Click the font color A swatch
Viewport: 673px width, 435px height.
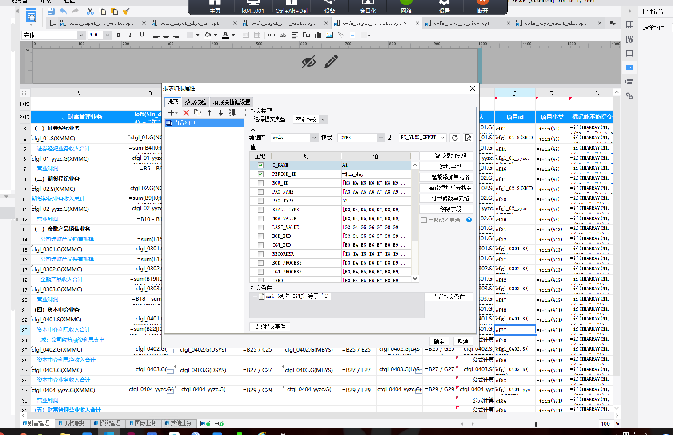click(x=225, y=35)
